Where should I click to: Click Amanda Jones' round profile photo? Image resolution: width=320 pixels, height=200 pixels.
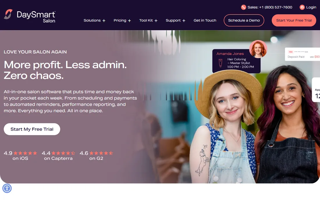(x=258, y=49)
